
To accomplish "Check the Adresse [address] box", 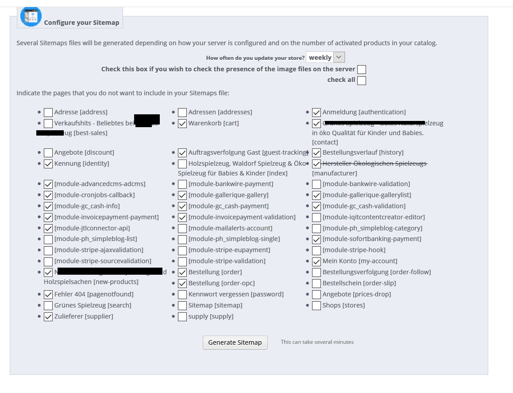I will click(x=48, y=113).
